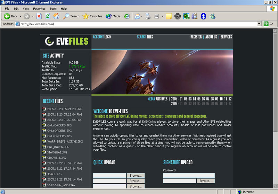Stop page loading with red X icon

pyautogui.click(x=39, y=16)
